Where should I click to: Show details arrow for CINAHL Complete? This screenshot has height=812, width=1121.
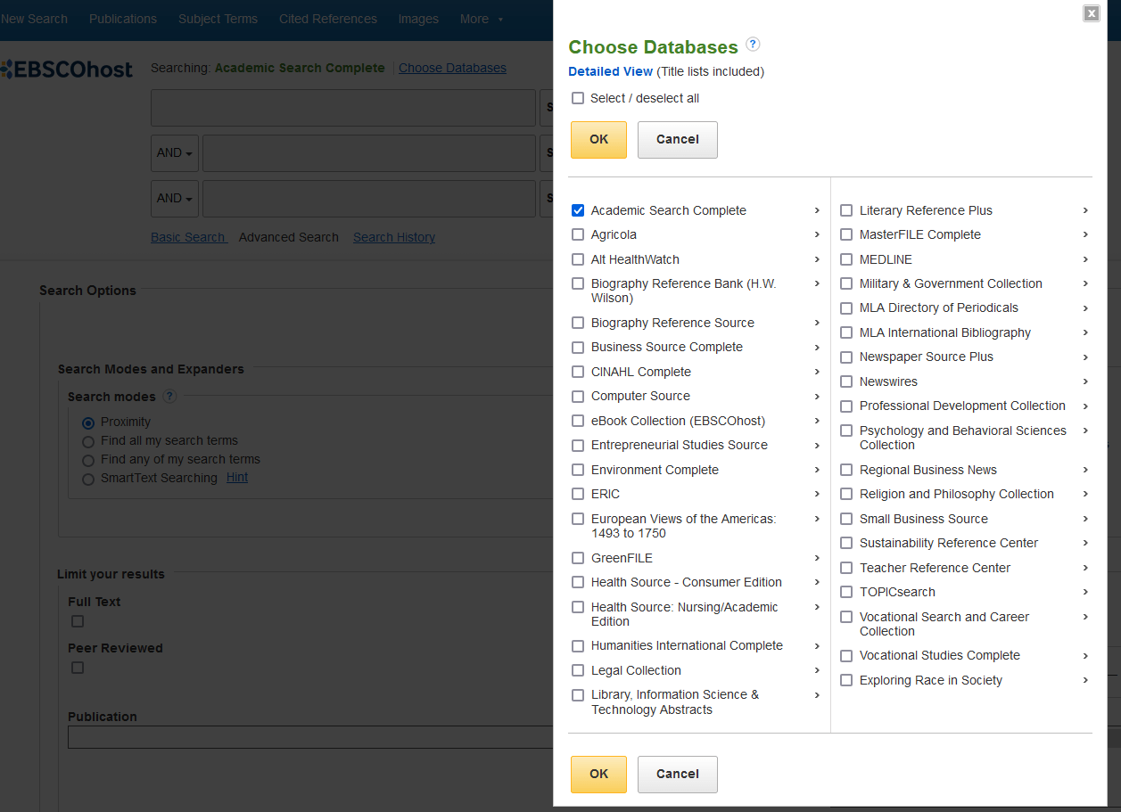point(817,372)
